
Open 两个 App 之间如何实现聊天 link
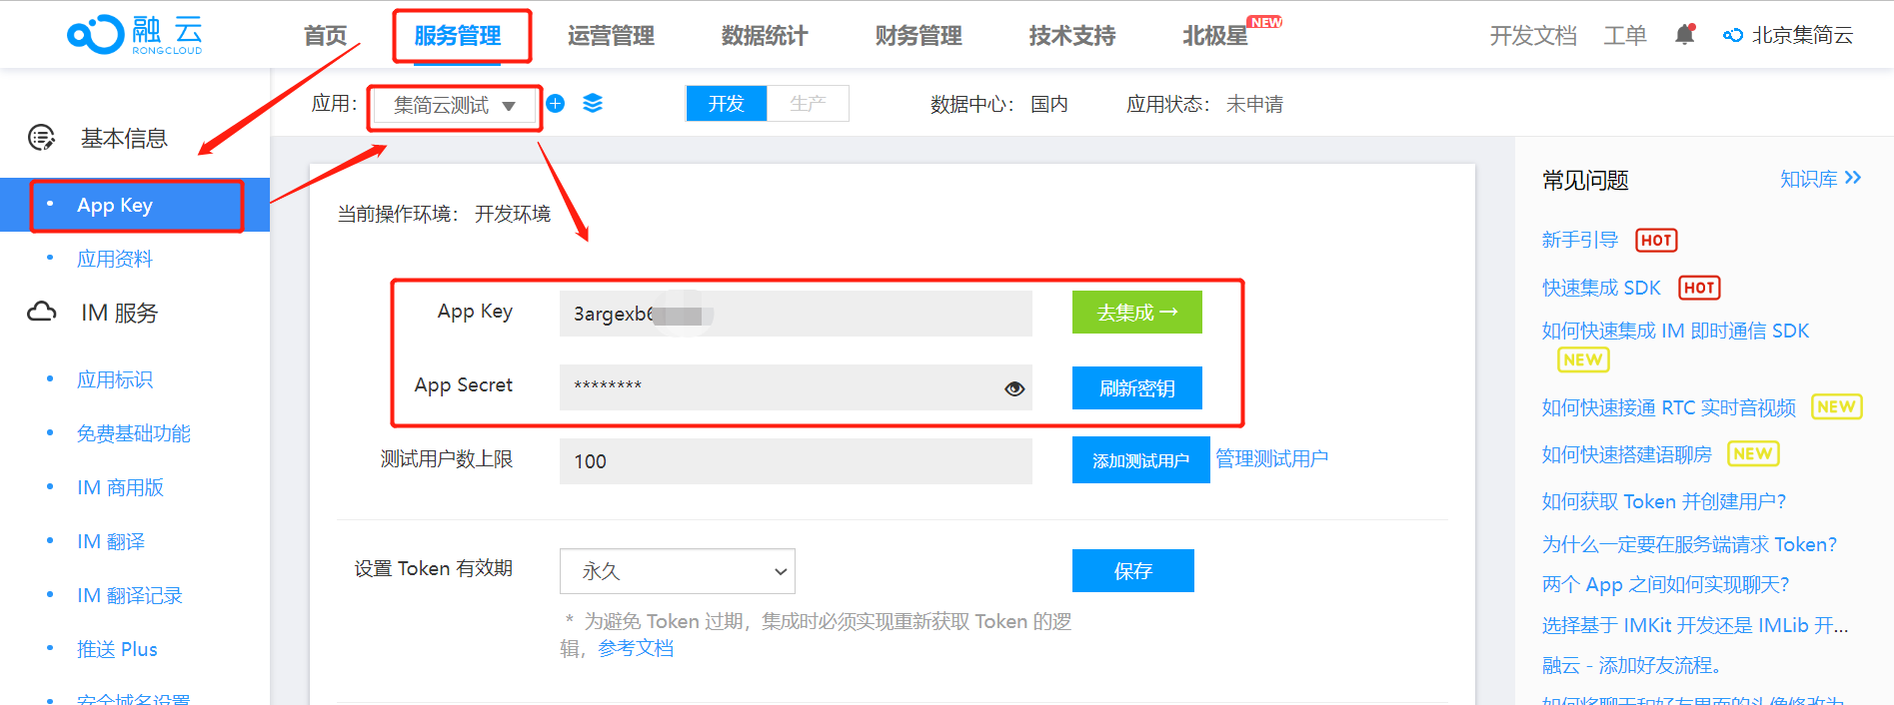(x=1666, y=584)
